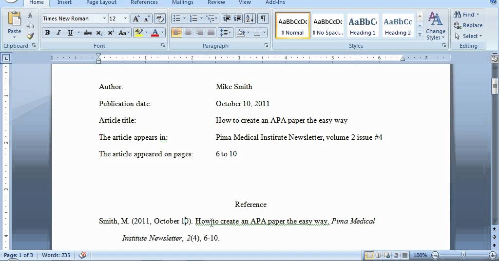The width and height of the screenshot is (499, 261).
Task: Open the References tab
Action: click(144, 2)
